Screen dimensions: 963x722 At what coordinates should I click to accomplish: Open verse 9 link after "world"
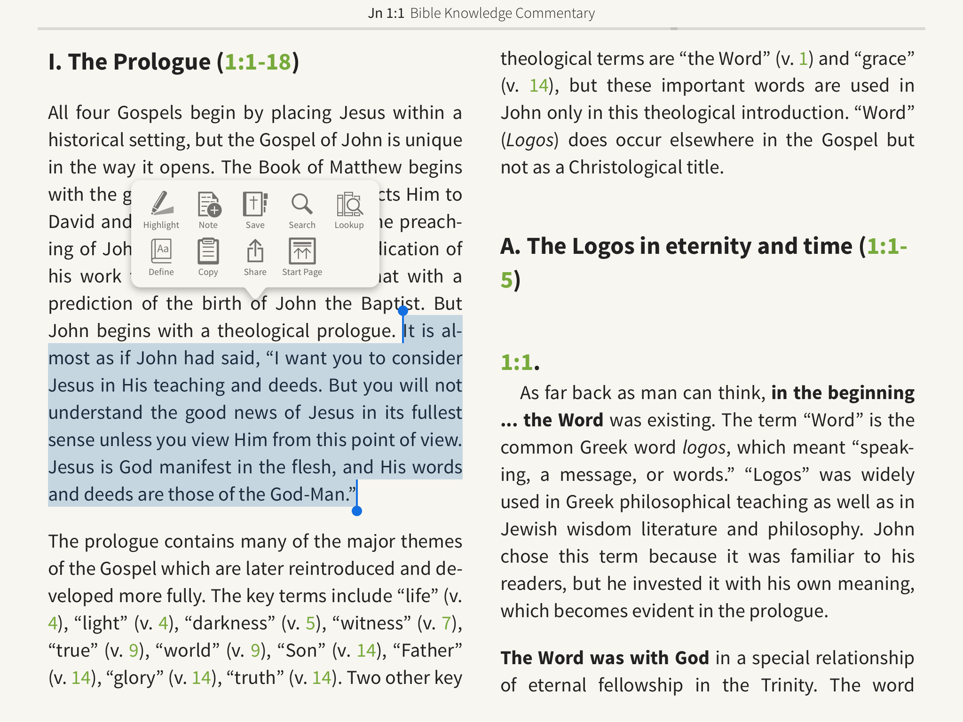click(255, 651)
